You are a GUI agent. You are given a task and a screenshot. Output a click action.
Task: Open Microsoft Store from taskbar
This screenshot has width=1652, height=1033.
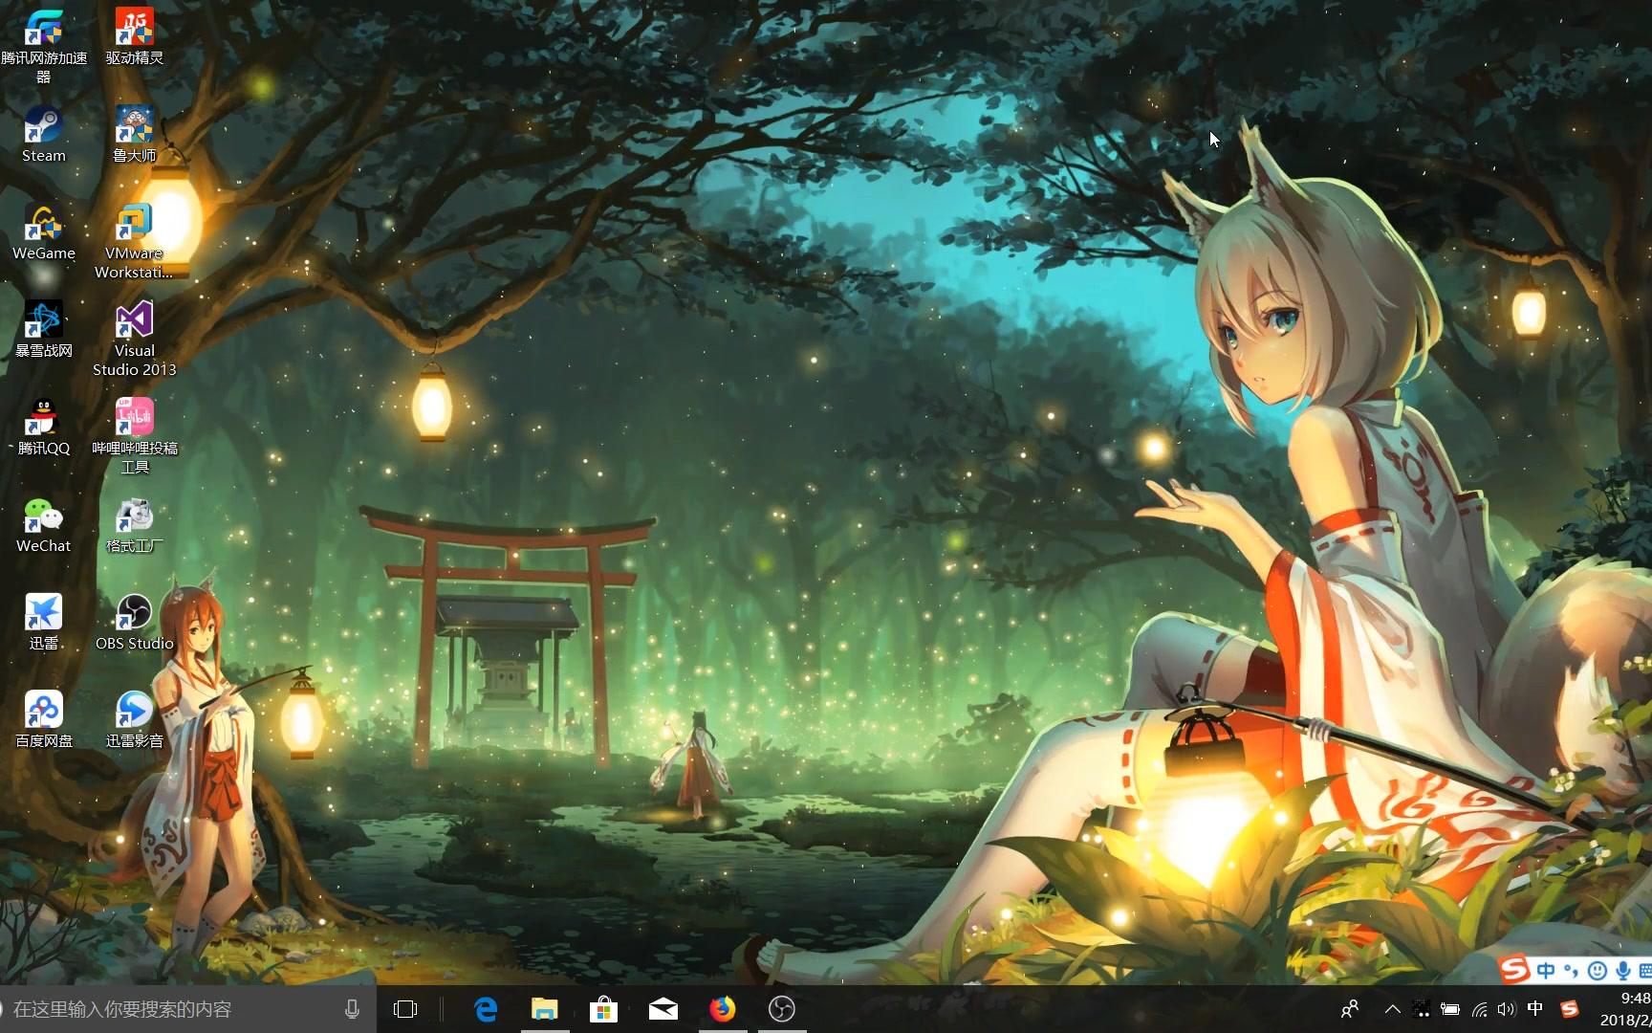[603, 1009]
